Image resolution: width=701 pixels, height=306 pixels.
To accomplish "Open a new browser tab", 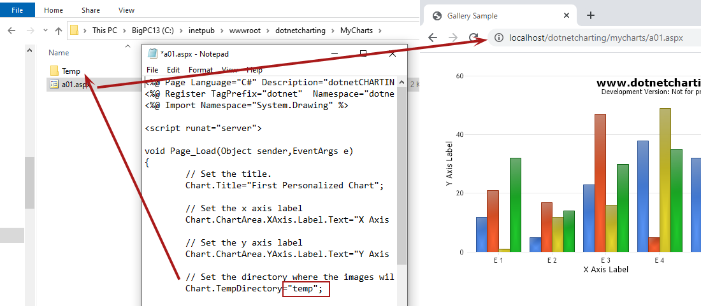I will [x=590, y=15].
